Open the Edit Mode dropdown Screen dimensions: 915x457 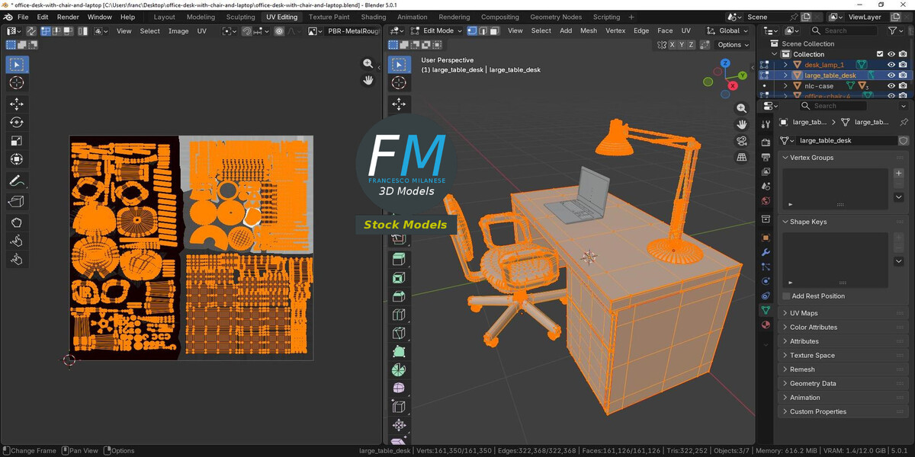pos(436,30)
